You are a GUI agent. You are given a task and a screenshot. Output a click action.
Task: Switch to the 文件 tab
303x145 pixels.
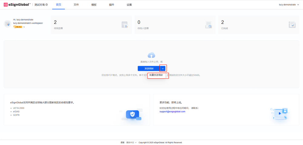pyautogui.click(x=76, y=5)
